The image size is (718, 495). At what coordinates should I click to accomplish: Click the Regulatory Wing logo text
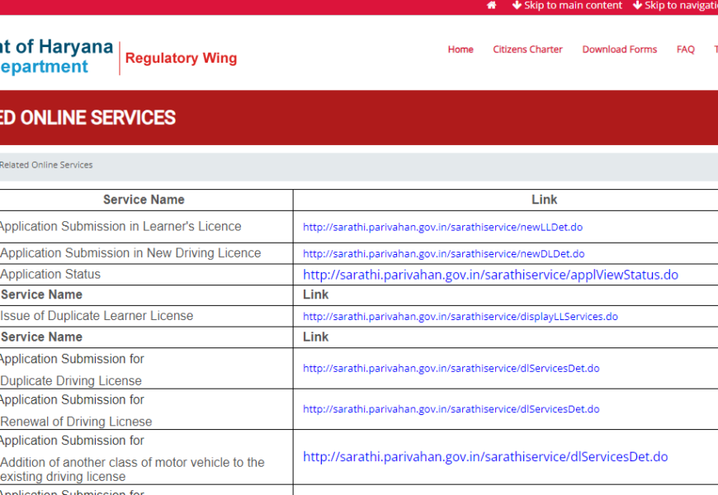click(181, 59)
